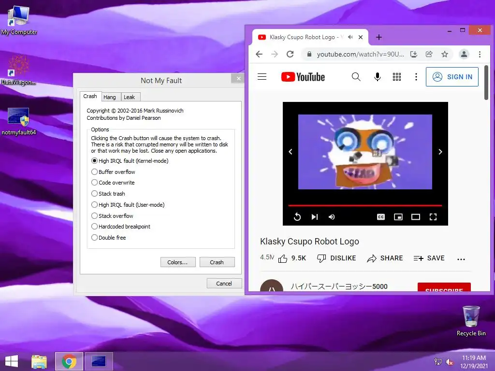Like the video (9.5K)

point(292,258)
